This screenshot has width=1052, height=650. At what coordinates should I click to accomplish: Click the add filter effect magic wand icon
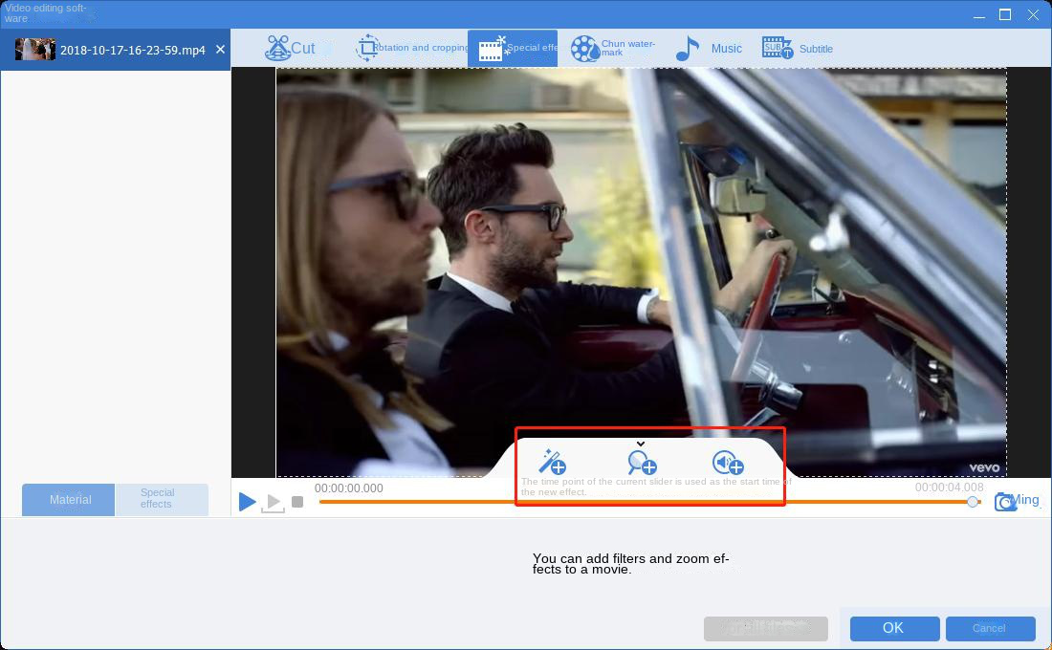(552, 462)
